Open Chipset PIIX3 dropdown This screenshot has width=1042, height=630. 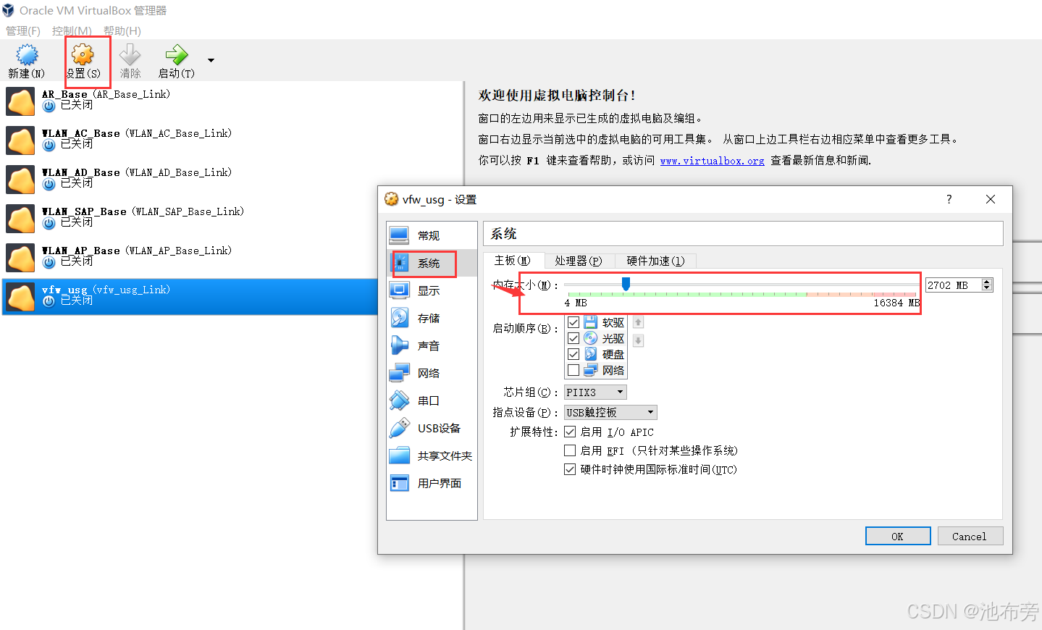coord(595,392)
